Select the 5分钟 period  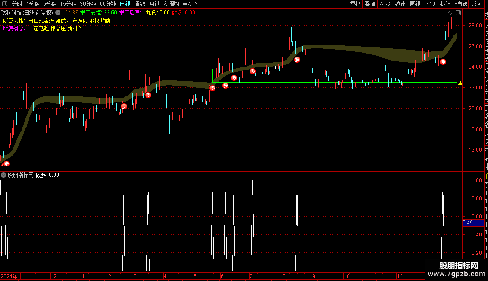click(x=50, y=4)
